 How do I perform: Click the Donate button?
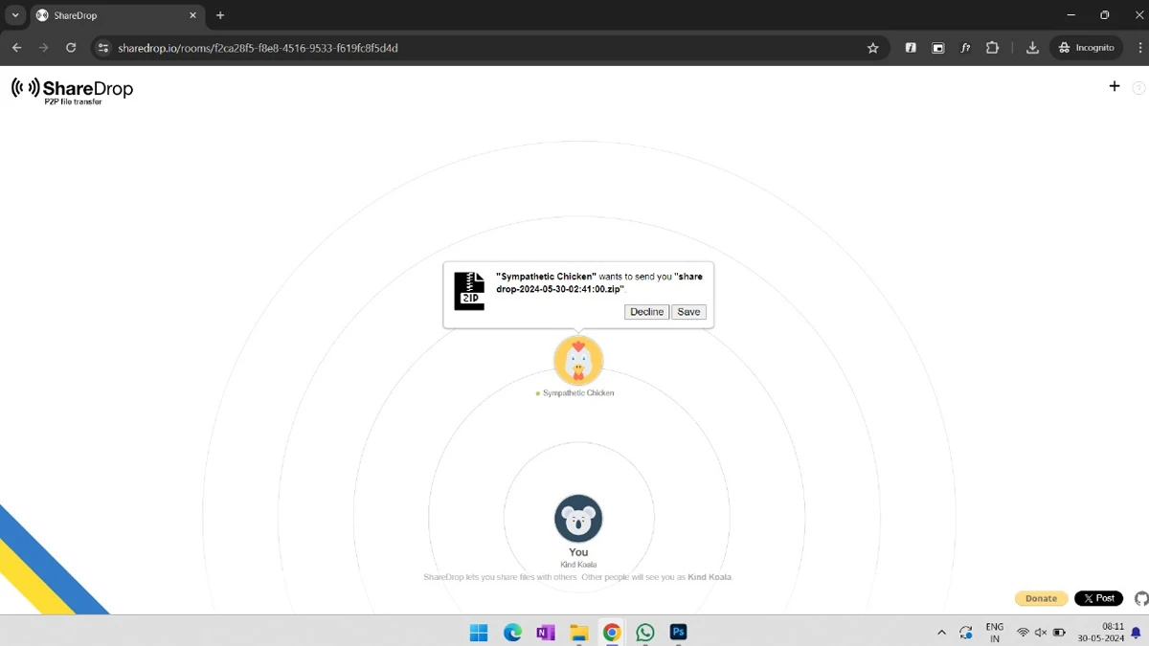pyautogui.click(x=1041, y=598)
